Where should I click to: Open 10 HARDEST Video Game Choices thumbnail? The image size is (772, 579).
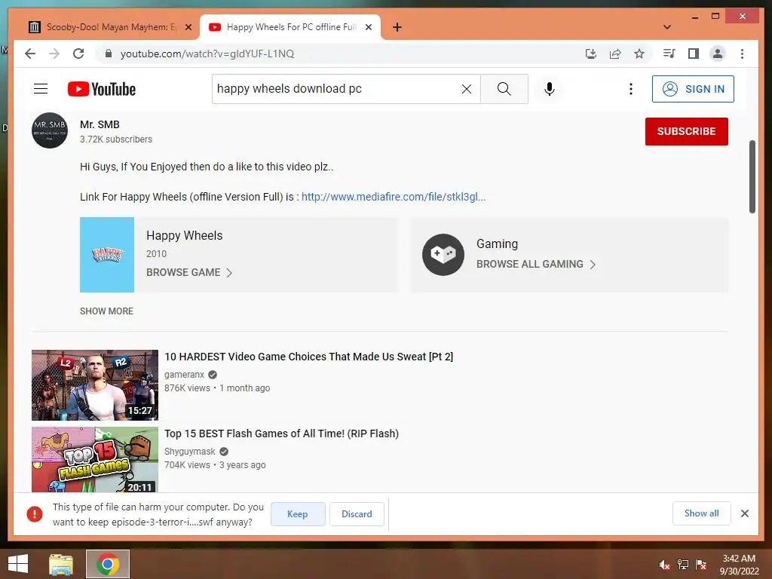[x=94, y=385]
